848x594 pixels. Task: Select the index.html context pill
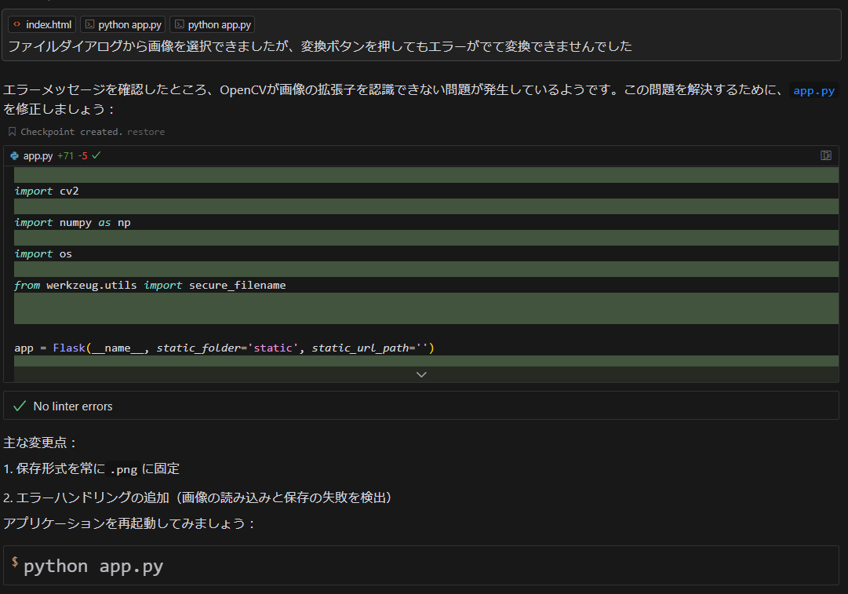[41, 24]
